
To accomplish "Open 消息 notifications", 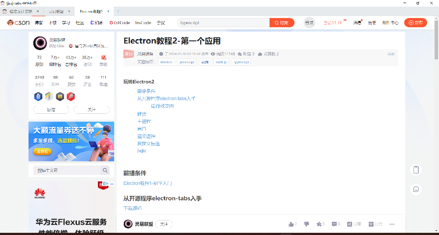I will click(357, 23).
